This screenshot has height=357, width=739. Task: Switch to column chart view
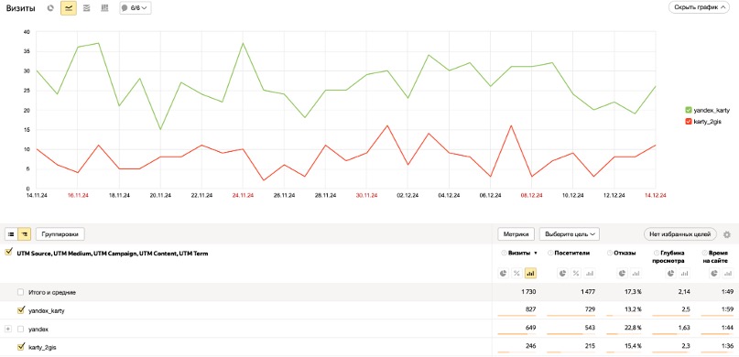click(104, 8)
